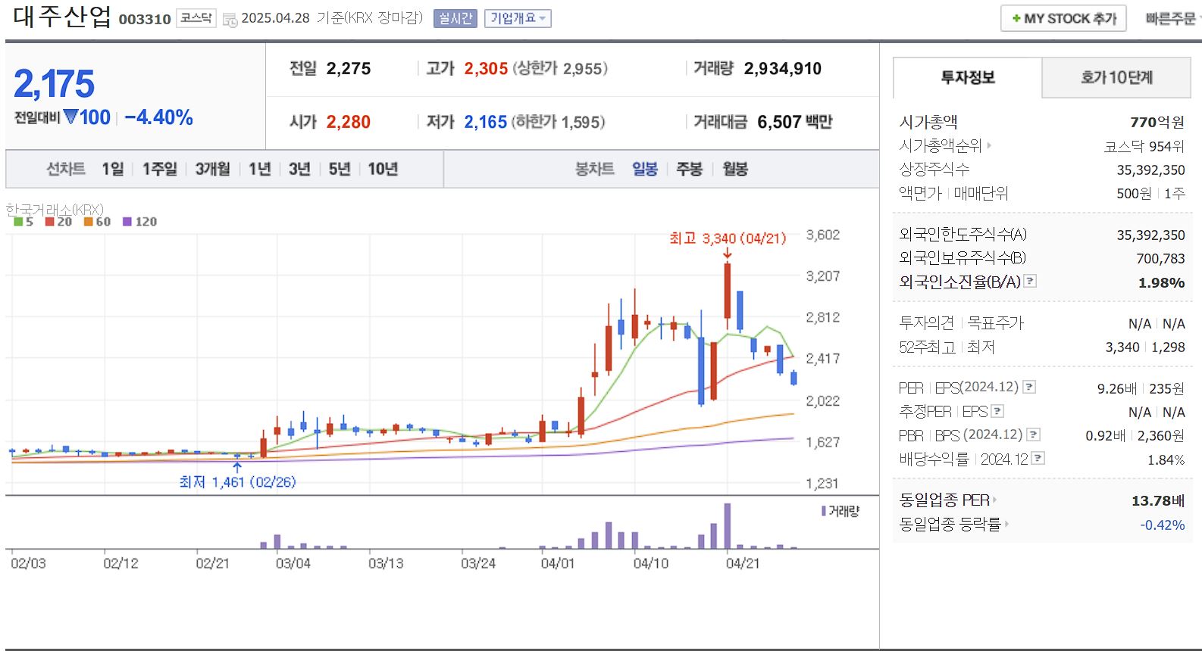This screenshot has width=1202, height=651.
Task: Select the 5년 line chart period
Action: click(340, 169)
